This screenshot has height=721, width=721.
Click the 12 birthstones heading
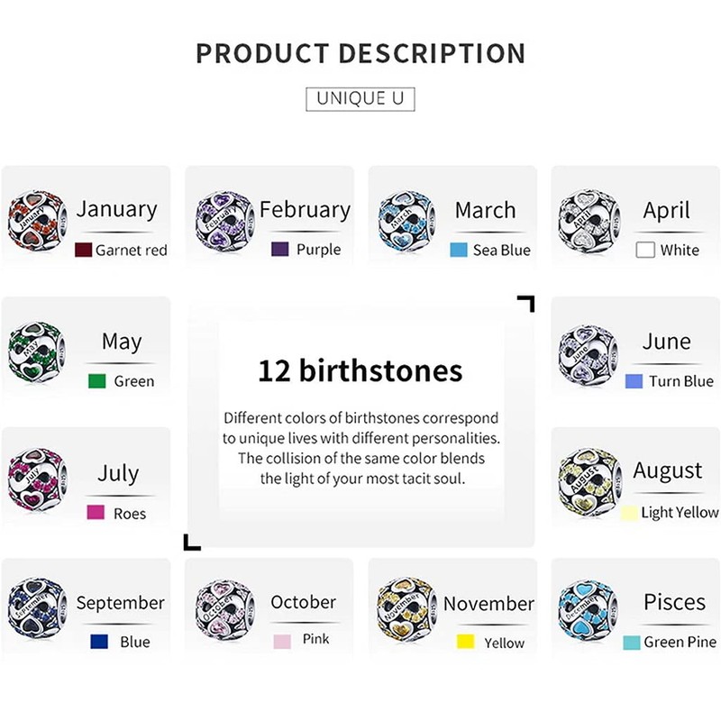point(360,370)
